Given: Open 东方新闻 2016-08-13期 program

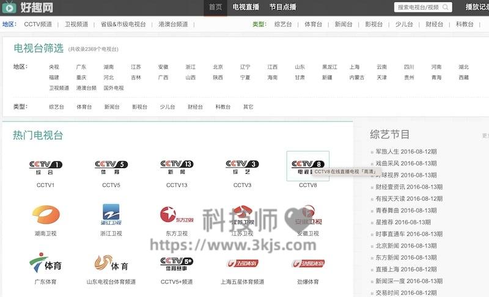Looking at the screenshot, I should tap(406, 258).
